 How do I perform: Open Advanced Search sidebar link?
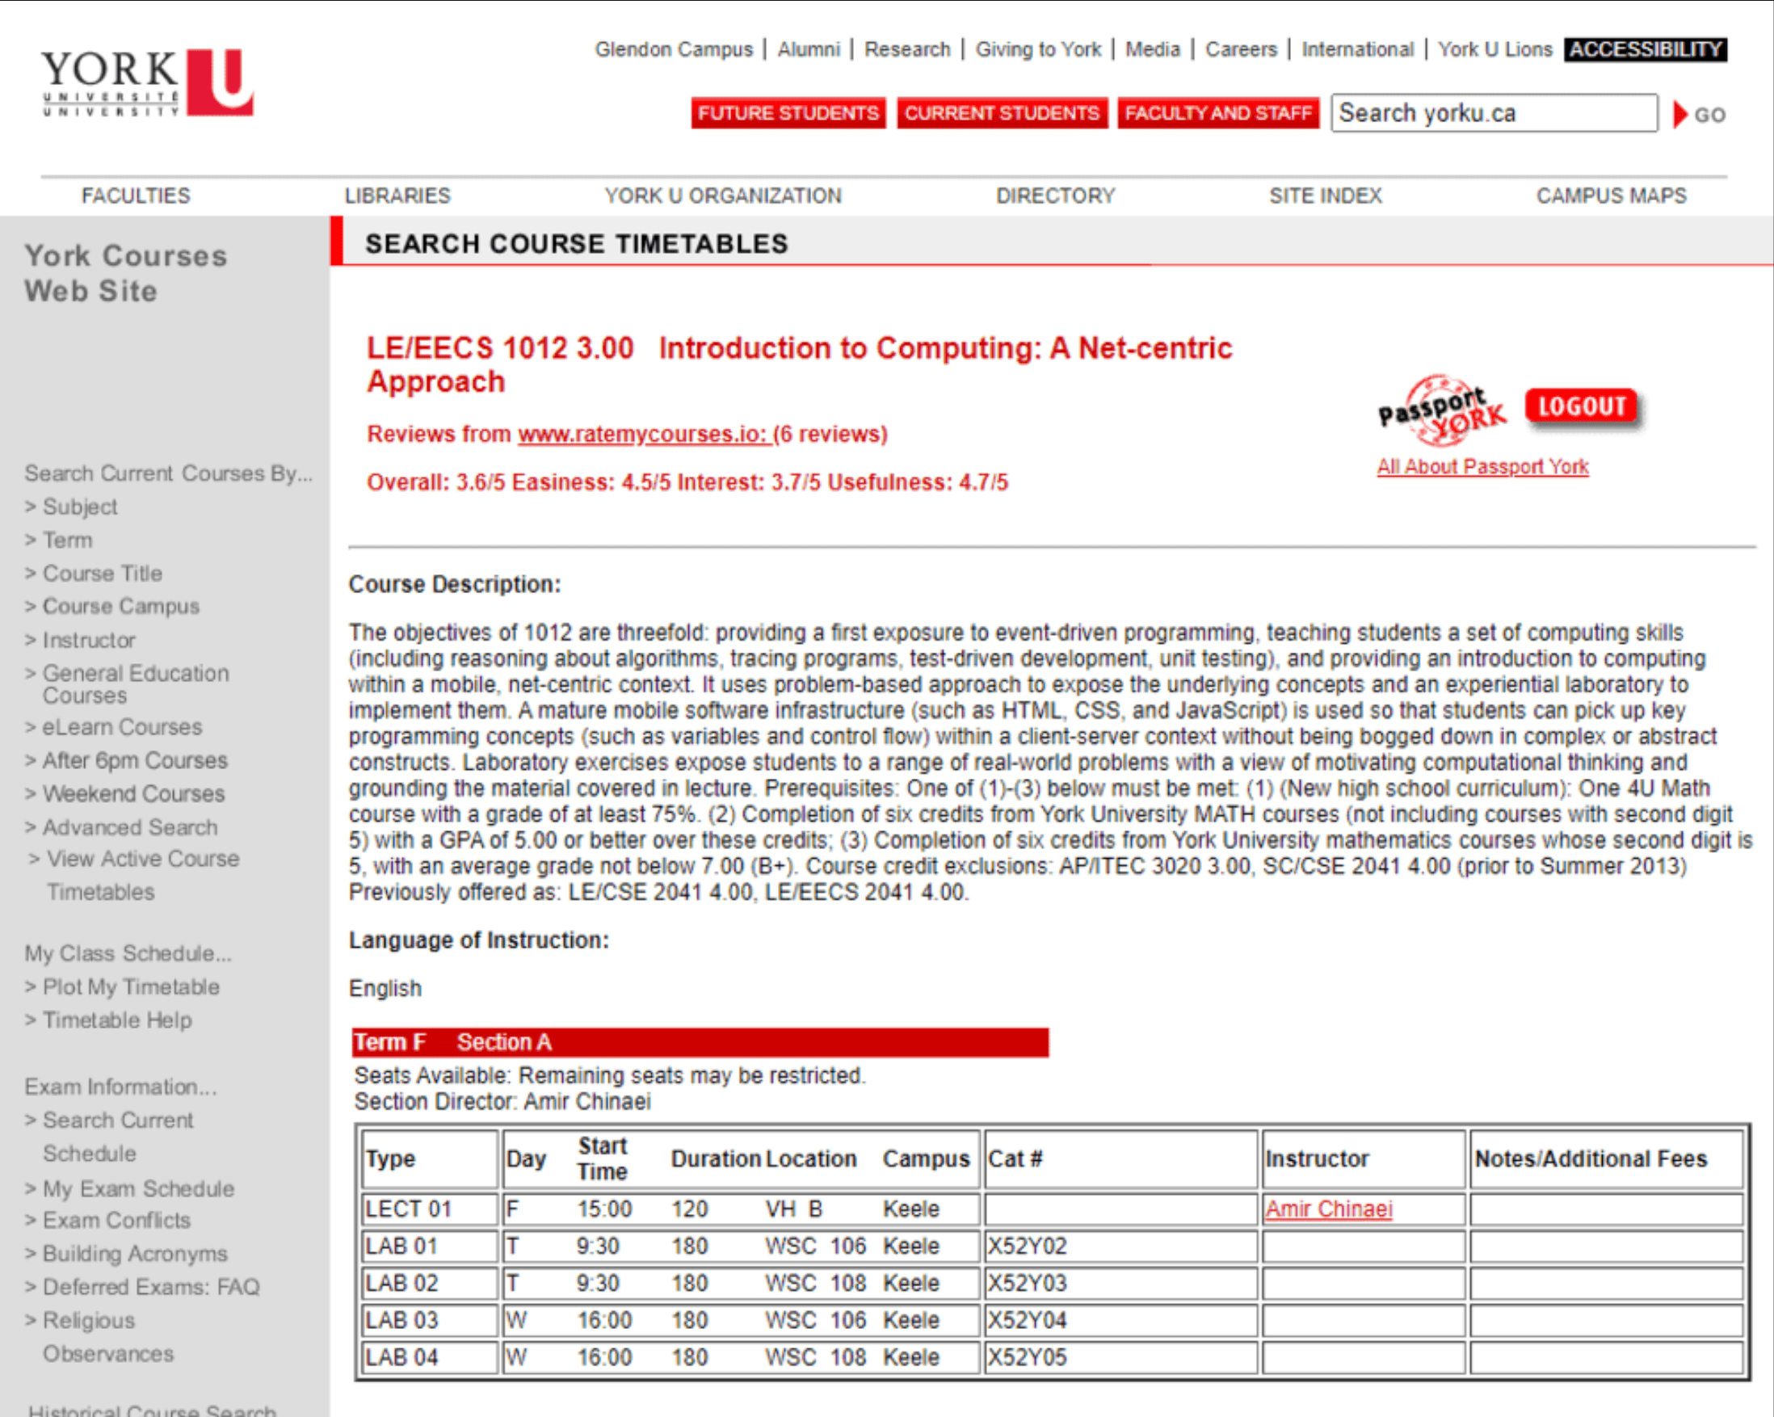(130, 827)
